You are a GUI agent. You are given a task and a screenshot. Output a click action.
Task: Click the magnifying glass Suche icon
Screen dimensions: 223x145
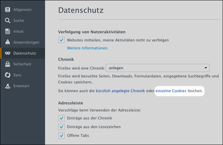[x=7, y=21]
